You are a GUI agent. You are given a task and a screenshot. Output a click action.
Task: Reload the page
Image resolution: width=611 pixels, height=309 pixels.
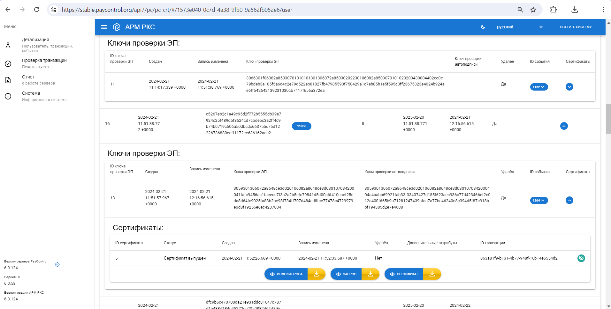click(37, 10)
